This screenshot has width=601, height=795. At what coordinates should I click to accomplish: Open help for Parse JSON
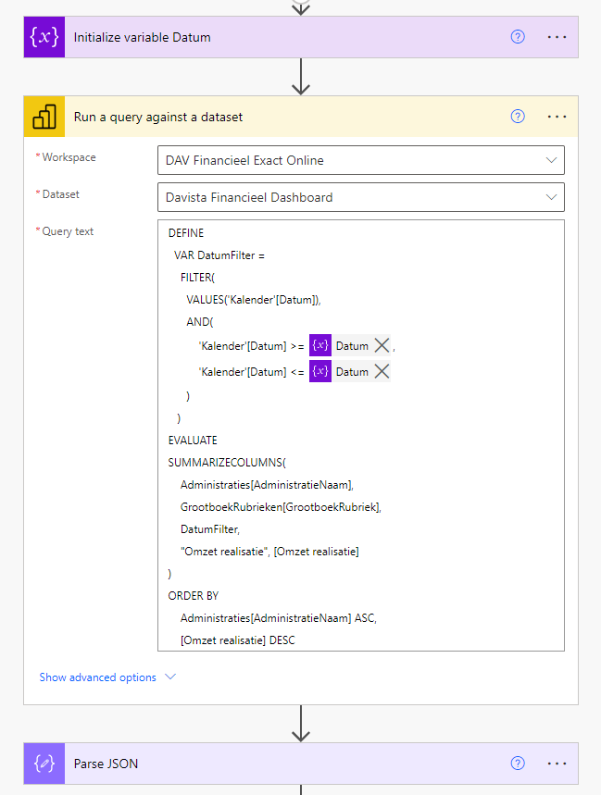(517, 764)
